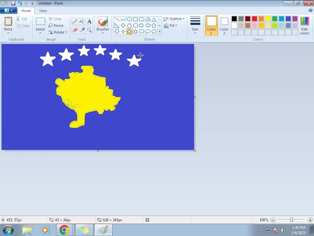The image size is (314, 236).
Task: Click the zoom out minus button
Action: [273, 220]
